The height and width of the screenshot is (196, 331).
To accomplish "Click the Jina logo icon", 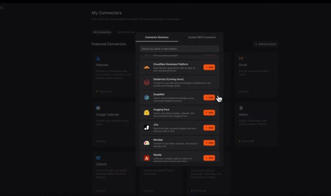I will pos(146,127).
